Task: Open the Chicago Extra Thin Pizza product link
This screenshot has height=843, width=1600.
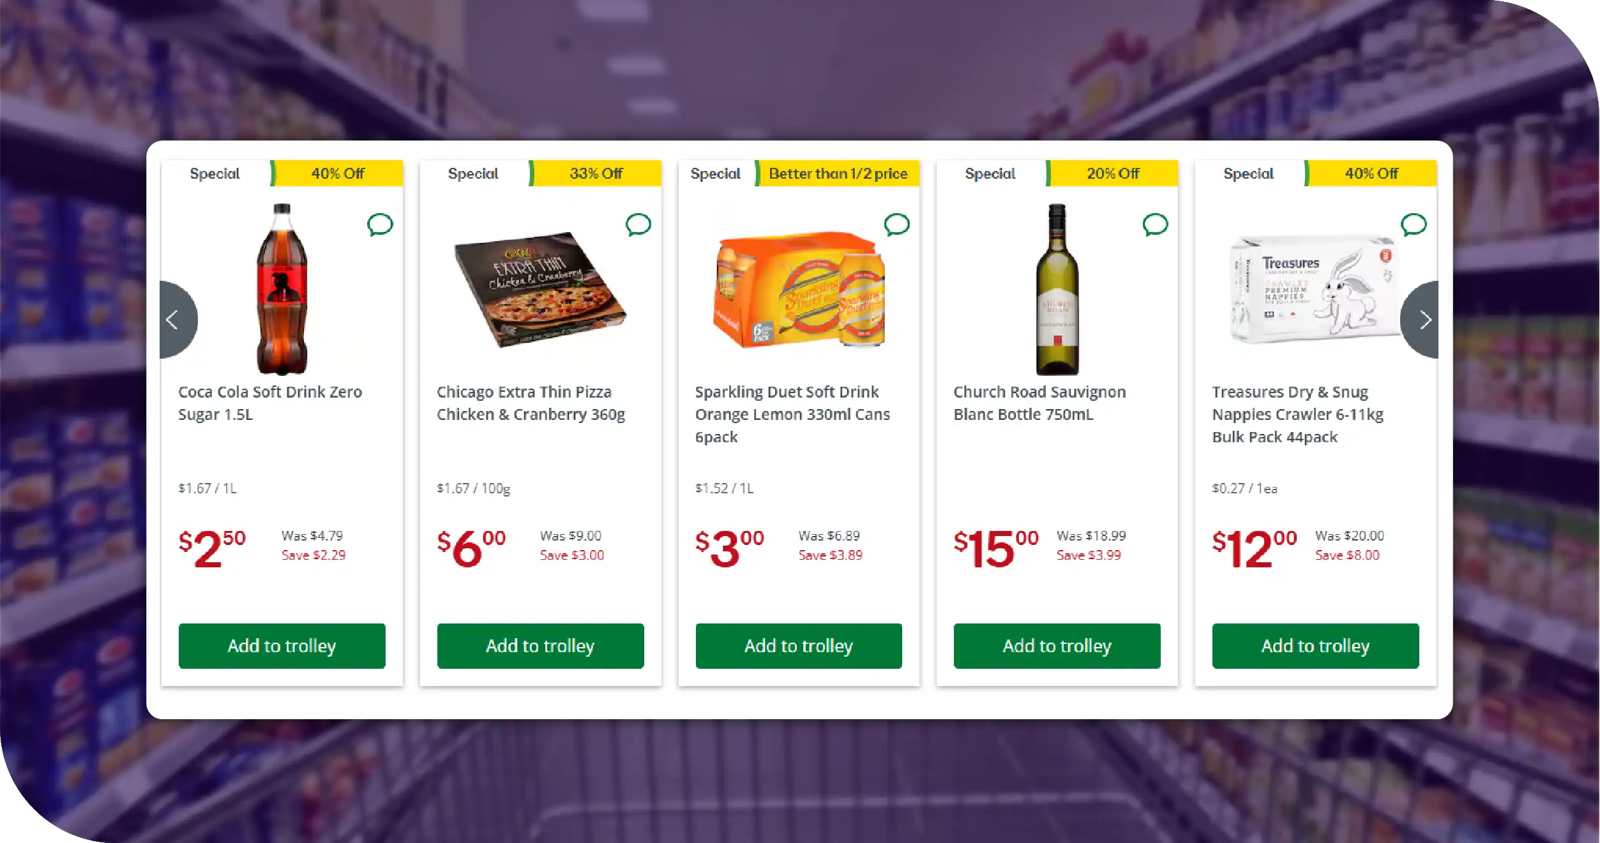Action: pos(531,403)
